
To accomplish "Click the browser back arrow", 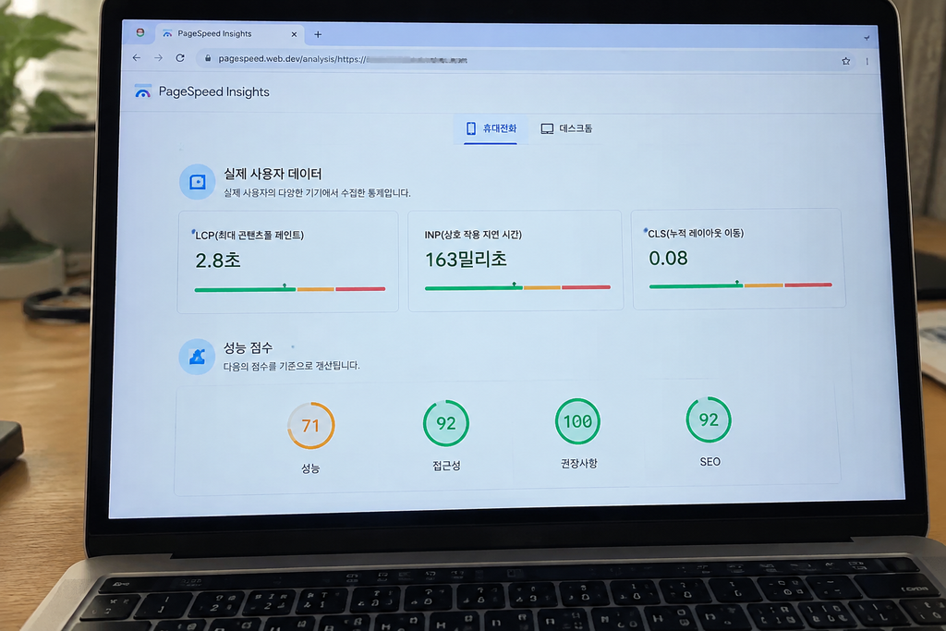I will pyautogui.click(x=137, y=58).
